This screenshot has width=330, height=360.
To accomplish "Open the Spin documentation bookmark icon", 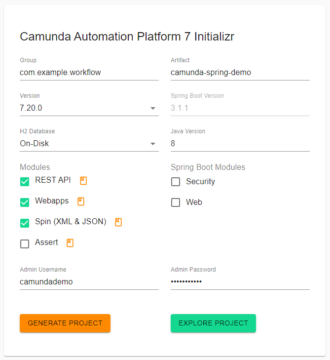I will pyautogui.click(x=118, y=222).
